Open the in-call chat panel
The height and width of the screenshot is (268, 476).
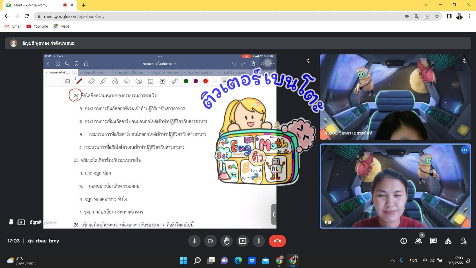[x=433, y=241]
